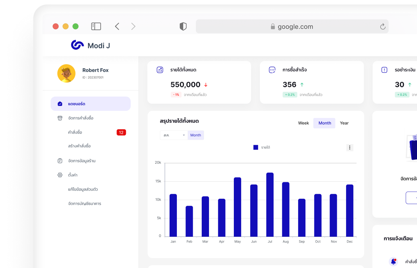This screenshot has height=268, width=417.
Task: Click the -1% change badge
Action: click(x=176, y=95)
